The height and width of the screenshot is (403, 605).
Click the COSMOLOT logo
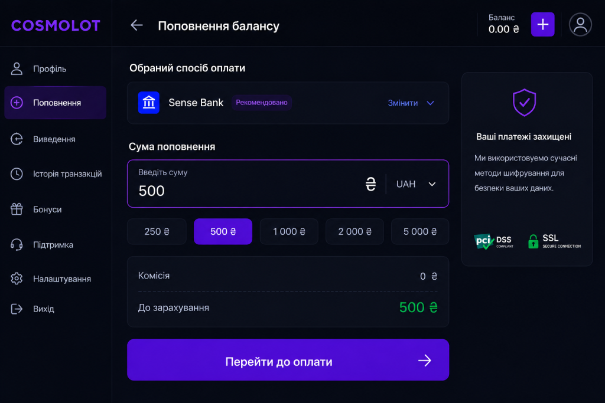point(56,25)
